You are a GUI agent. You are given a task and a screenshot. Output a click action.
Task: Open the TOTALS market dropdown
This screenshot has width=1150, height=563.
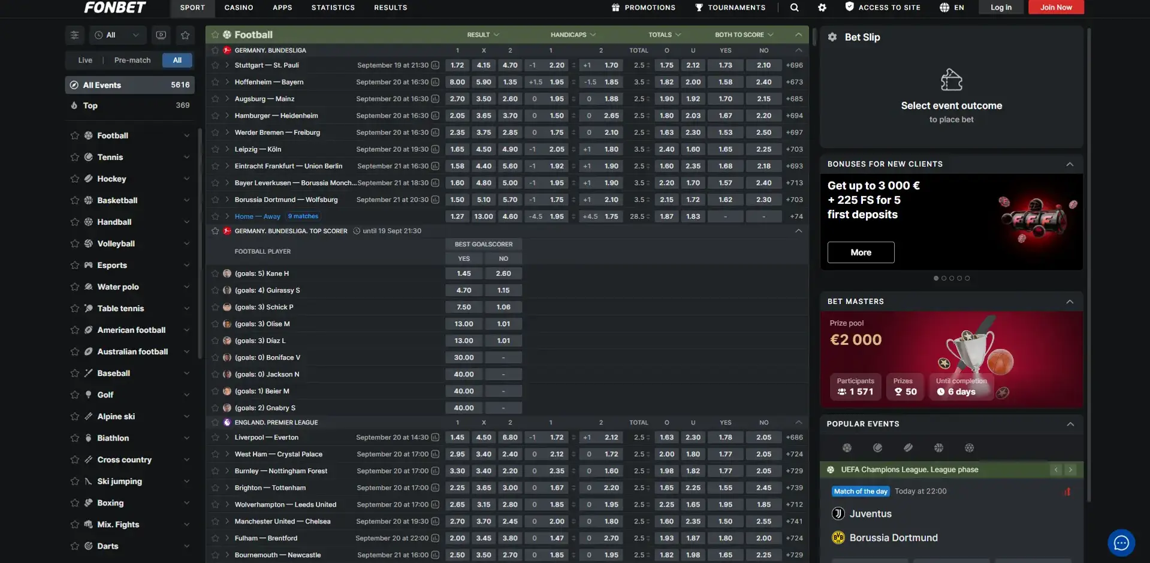[x=665, y=35]
